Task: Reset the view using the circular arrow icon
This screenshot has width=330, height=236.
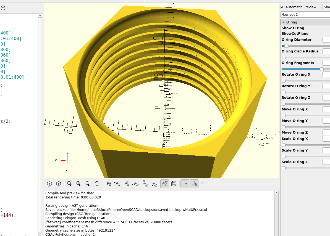Action: pos(97,183)
